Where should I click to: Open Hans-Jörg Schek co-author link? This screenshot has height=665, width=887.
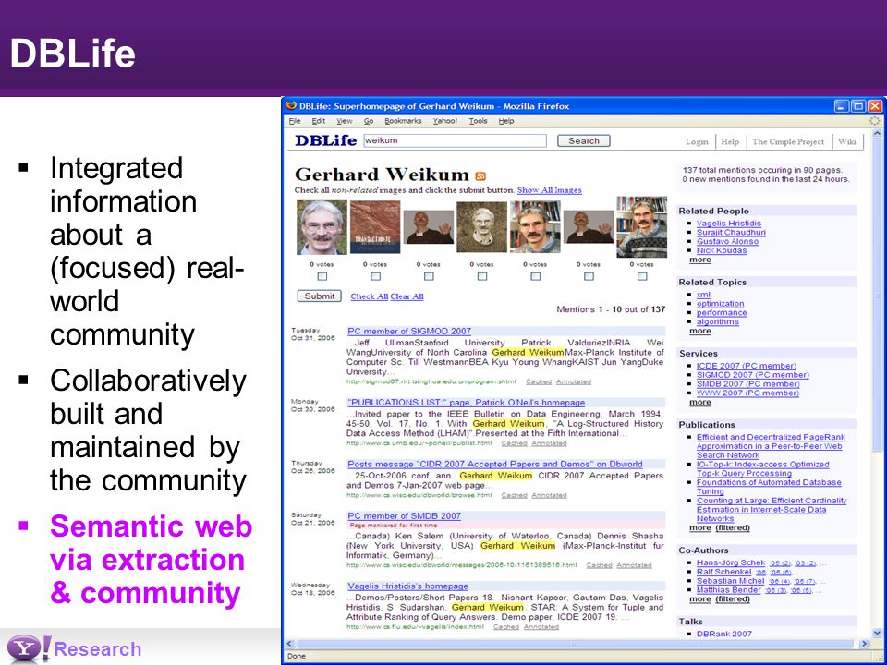(730, 562)
